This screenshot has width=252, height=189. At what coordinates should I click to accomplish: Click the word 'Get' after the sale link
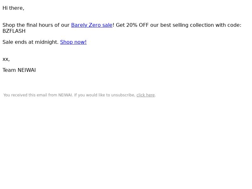pos(120,25)
